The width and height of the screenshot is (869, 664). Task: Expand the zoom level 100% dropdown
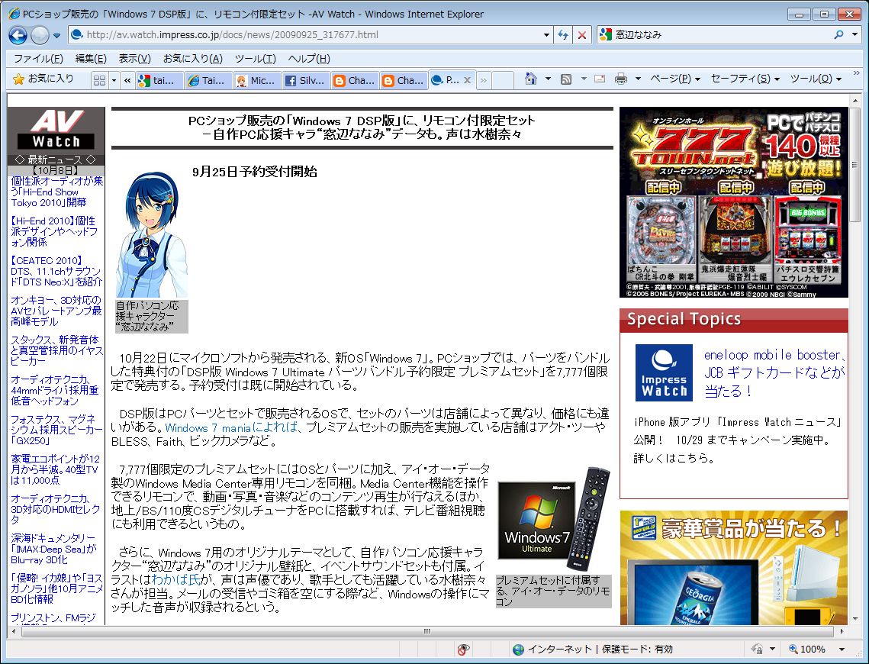pos(840,649)
